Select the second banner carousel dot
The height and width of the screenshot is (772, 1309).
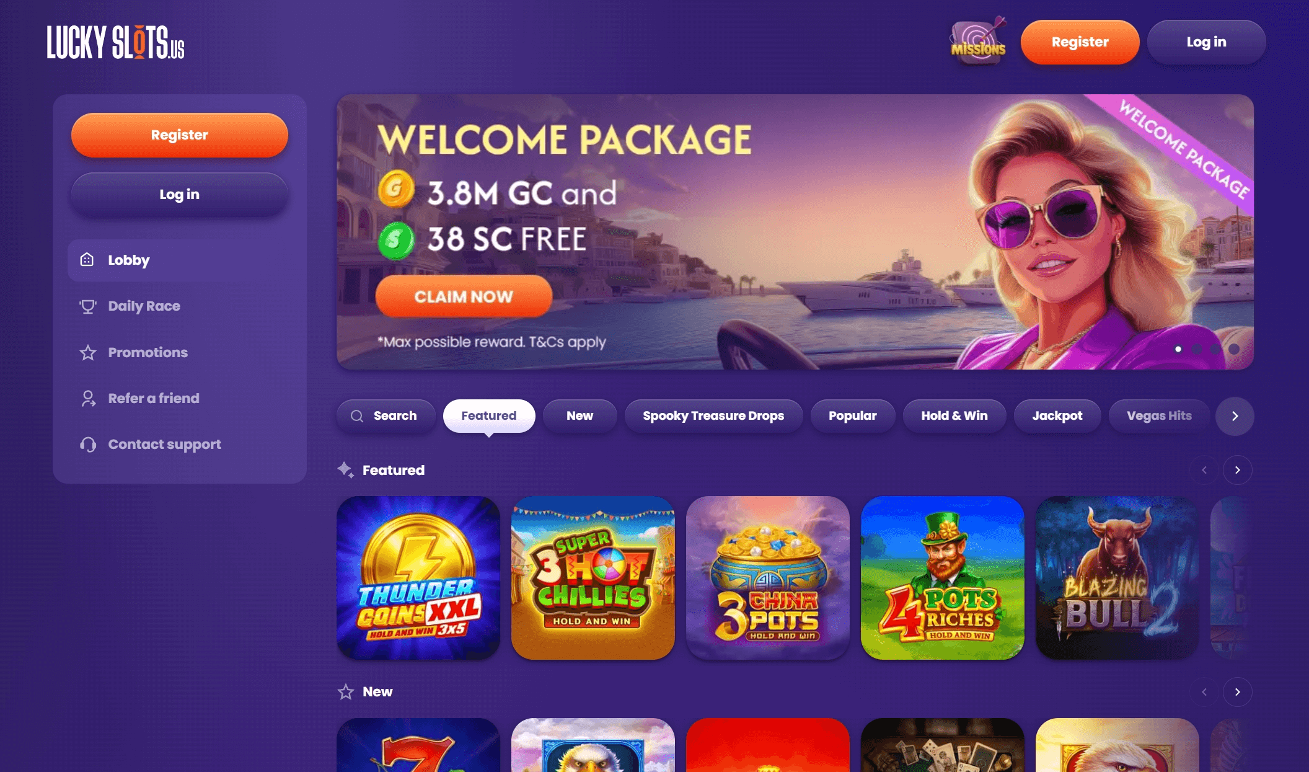point(1197,349)
